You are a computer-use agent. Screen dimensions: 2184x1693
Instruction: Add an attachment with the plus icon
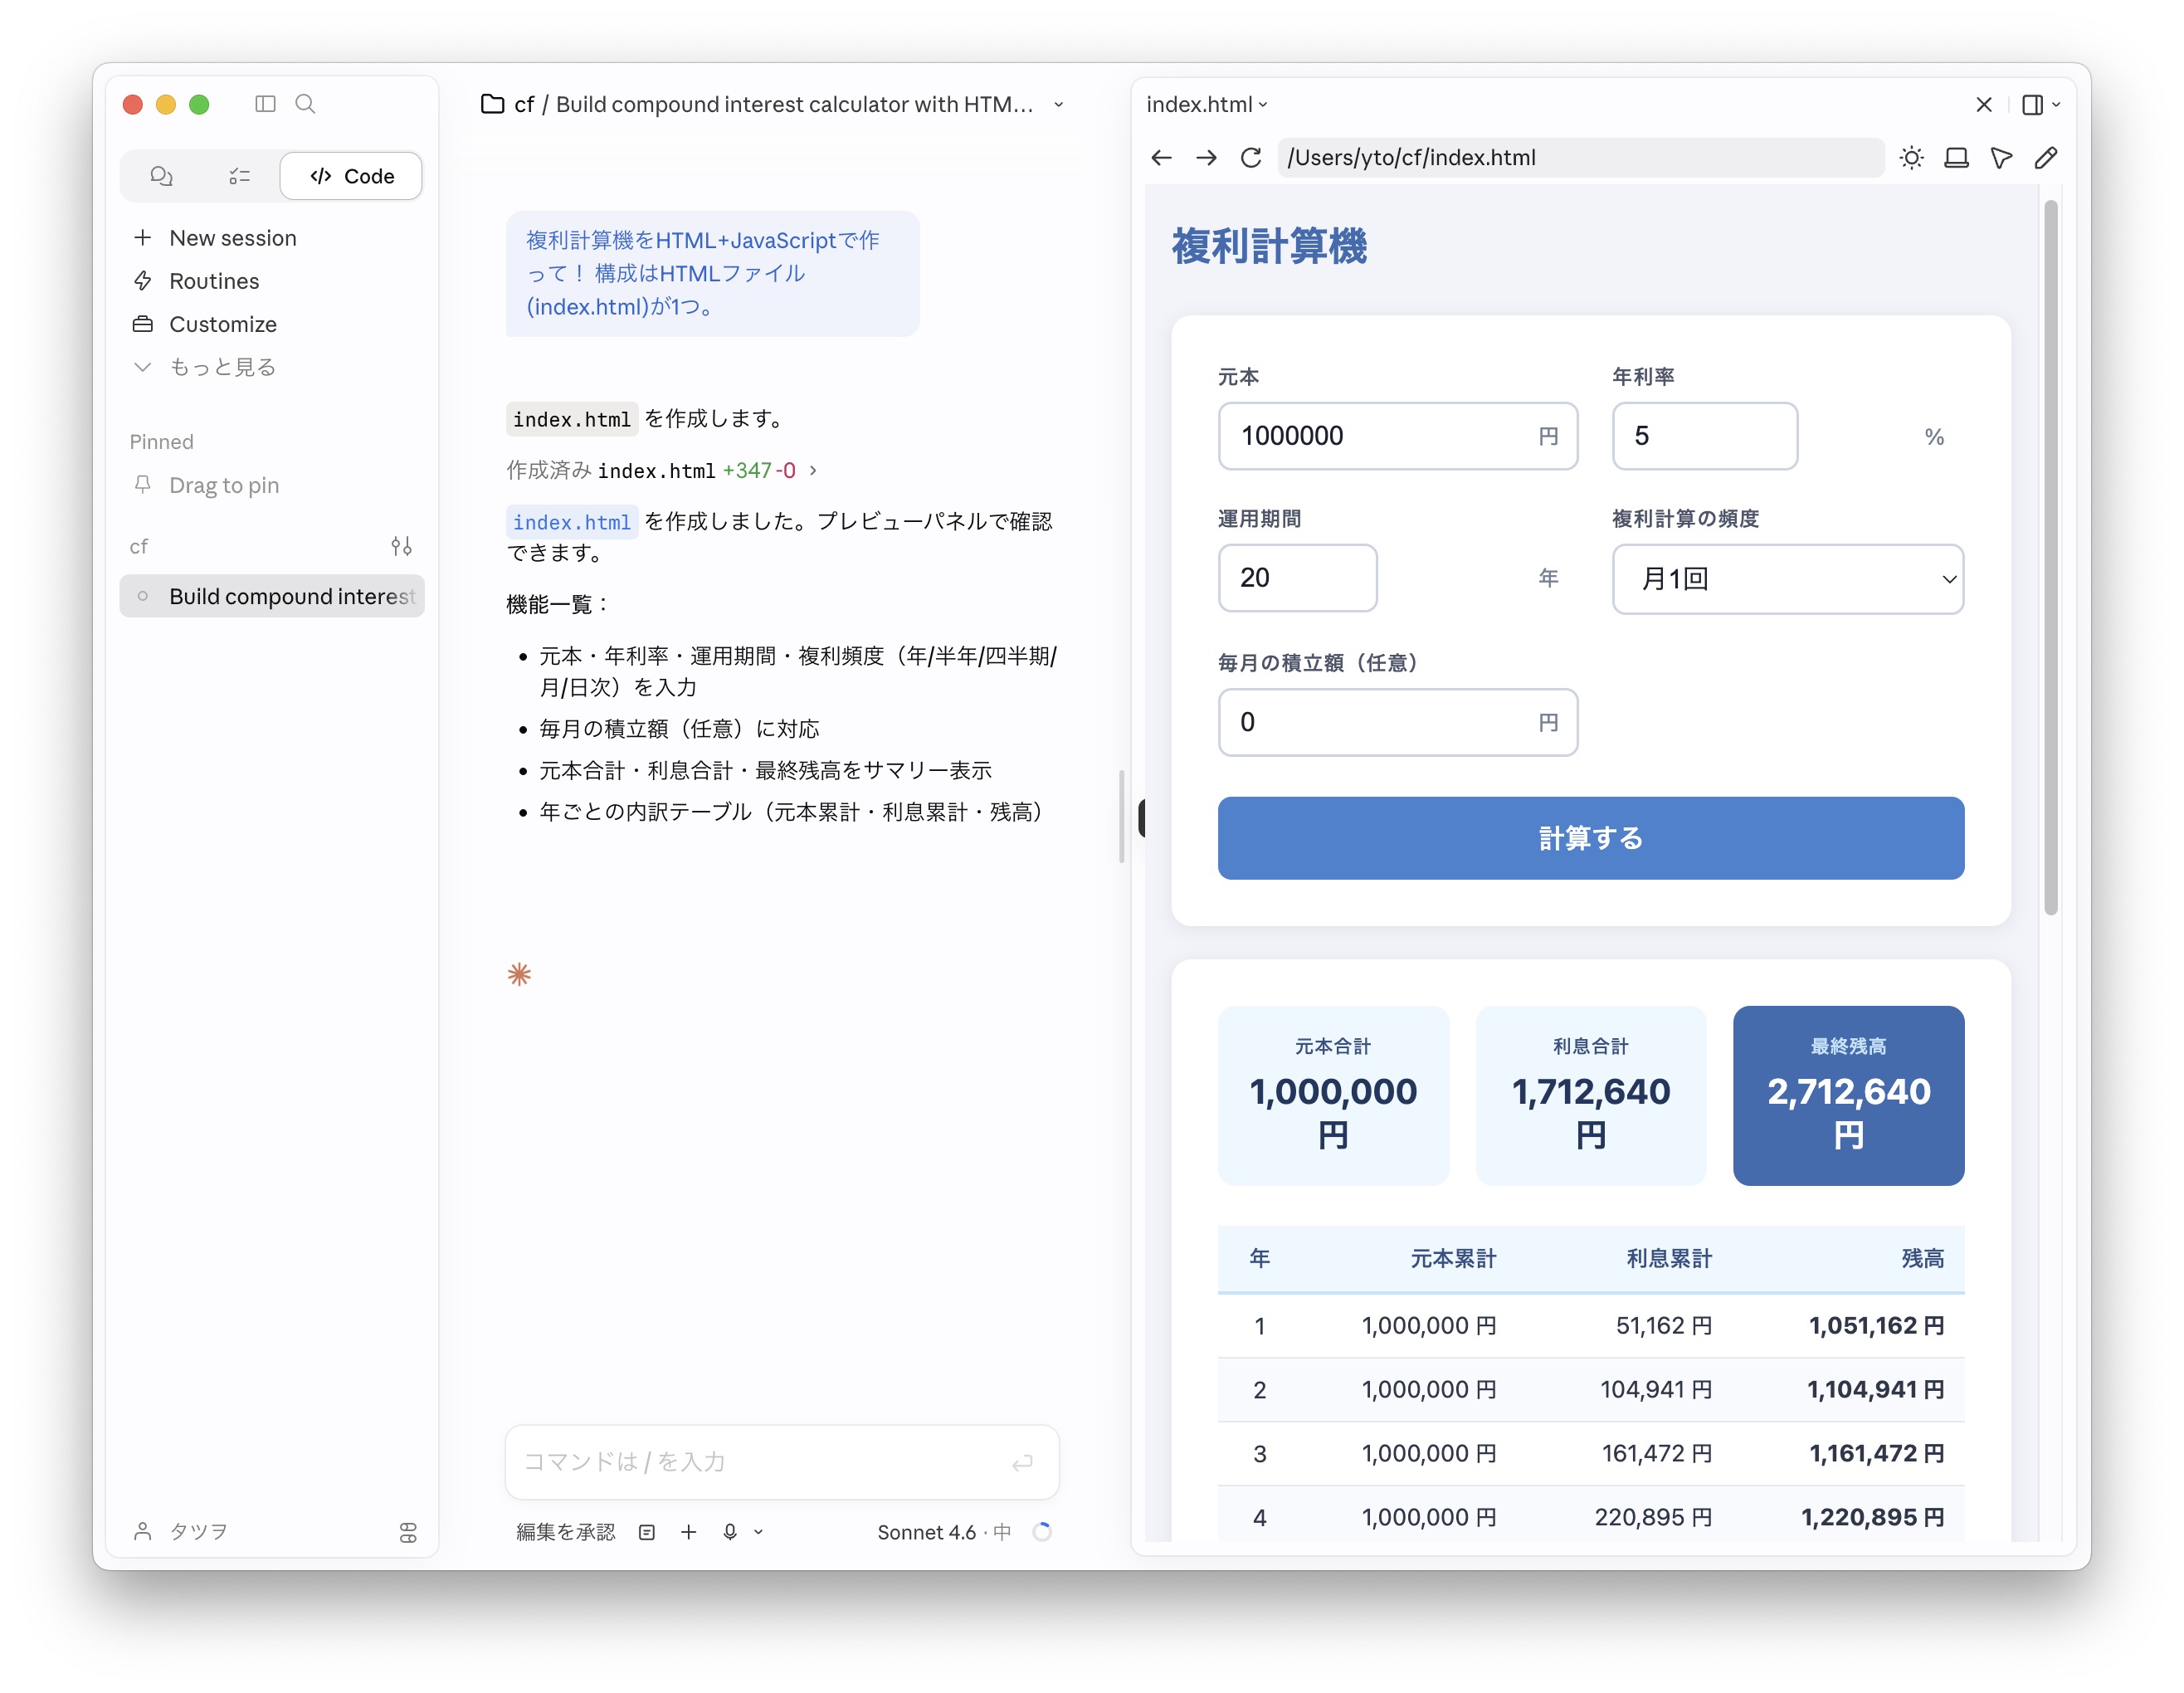click(x=689, y=1532)
